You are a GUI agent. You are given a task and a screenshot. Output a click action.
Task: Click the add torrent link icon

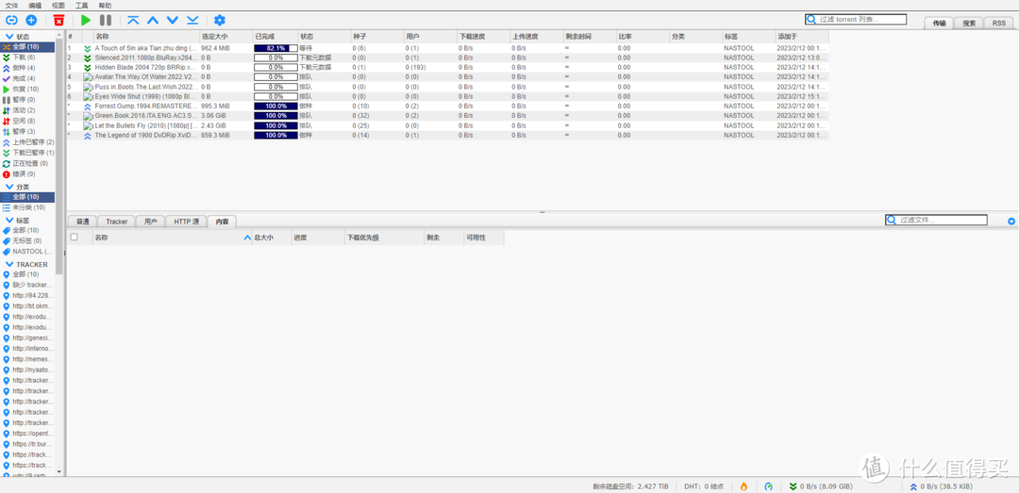click(11, 20)
